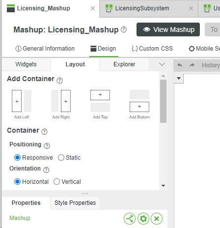Viewport: 220px width, 228px height.
Task: Click the green share bindings icon
Action: point(130,219)
